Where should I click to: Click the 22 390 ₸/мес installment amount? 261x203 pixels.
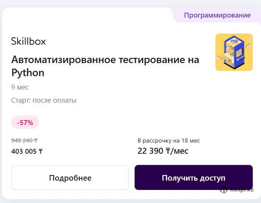(x=163, y=151)
